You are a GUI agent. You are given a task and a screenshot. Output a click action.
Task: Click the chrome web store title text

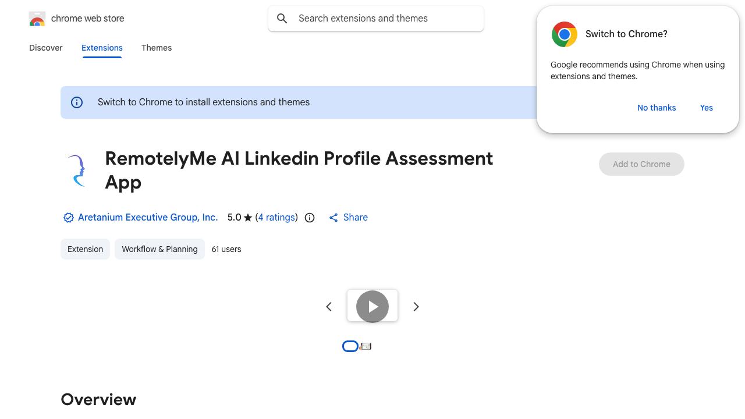tap(88, 19)
